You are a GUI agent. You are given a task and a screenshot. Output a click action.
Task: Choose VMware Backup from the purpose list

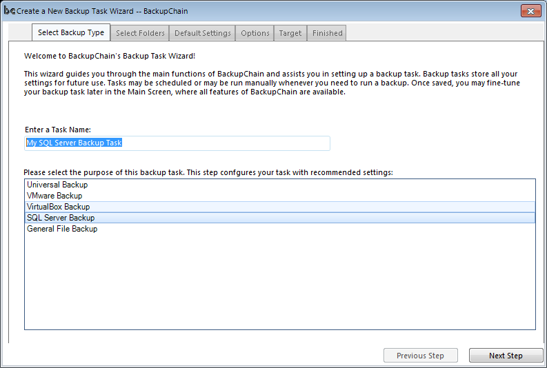pos(280,196)
